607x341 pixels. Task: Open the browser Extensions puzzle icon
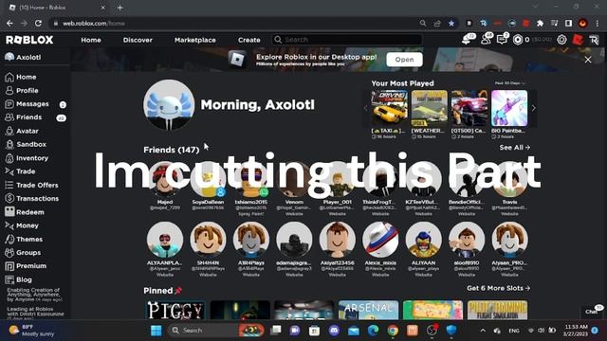point(540,24)
